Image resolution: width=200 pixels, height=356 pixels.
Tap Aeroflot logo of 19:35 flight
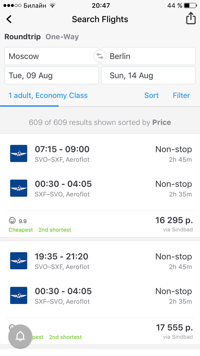click(19, 260)
